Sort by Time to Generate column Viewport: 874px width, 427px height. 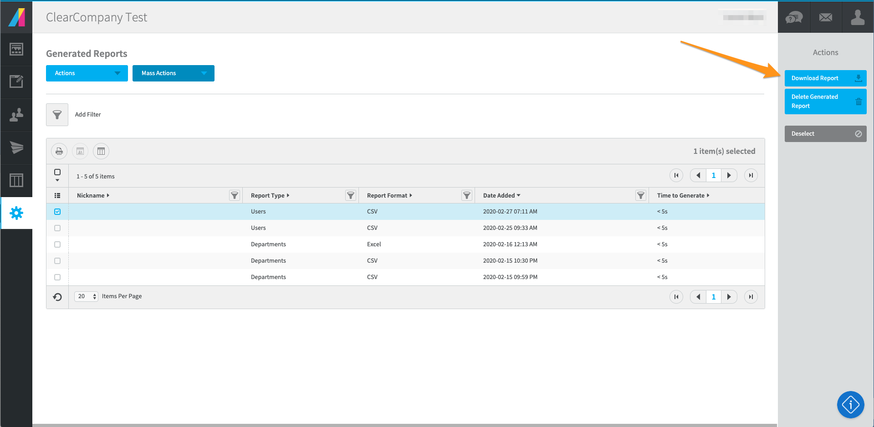[x=683, y=195]
